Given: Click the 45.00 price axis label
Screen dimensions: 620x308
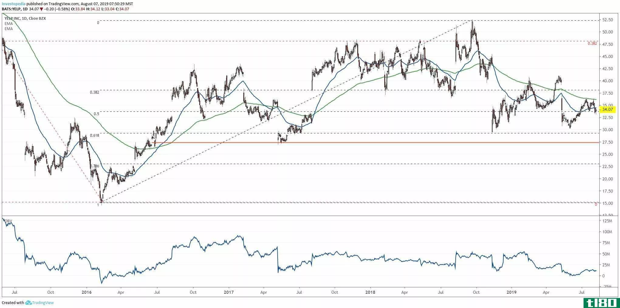Looking at the screenshot, I should (607, 56).
